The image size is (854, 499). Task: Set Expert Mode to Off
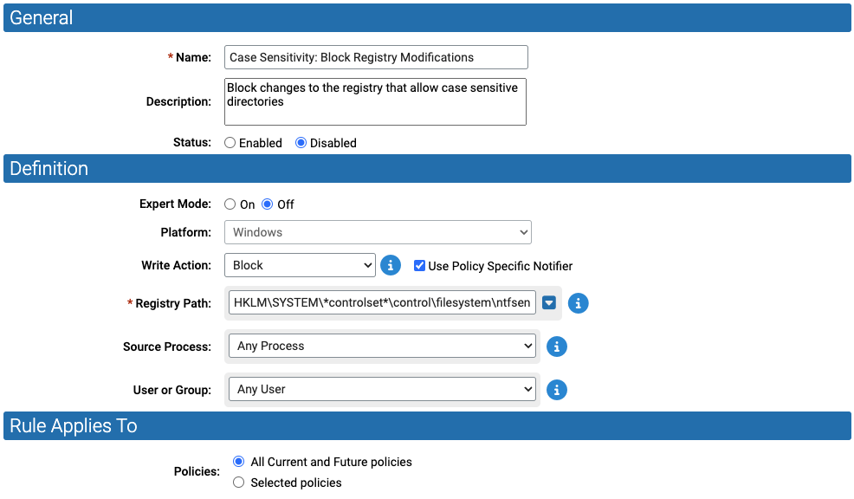click(x=267, y=204)
